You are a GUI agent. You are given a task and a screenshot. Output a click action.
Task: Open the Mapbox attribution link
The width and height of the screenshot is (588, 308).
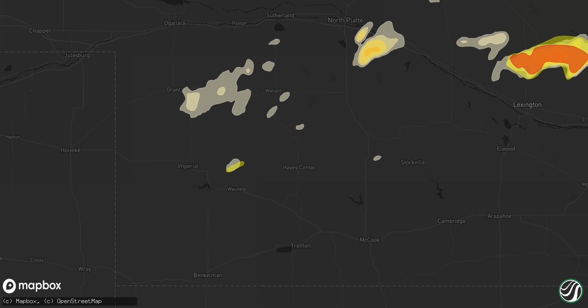pyautogui.click(x=22, y=301)
